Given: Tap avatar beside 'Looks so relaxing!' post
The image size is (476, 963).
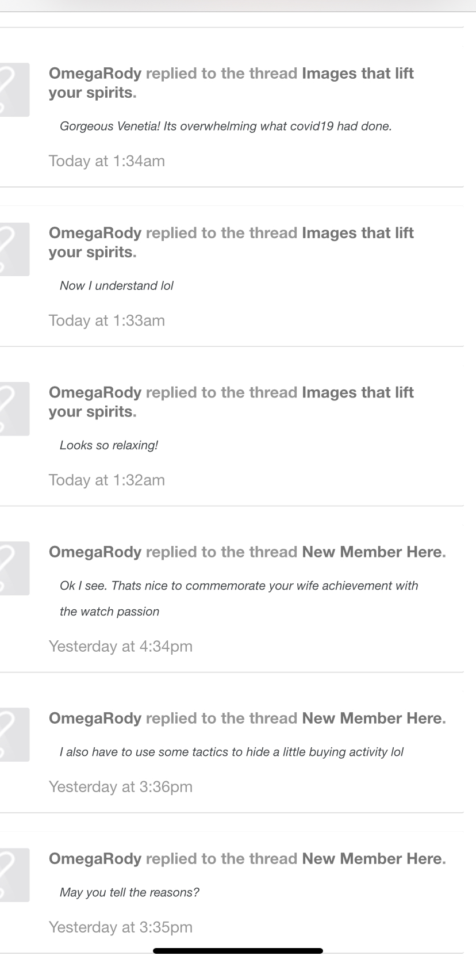Looking at the screenshot, I should tap(14, 408).
